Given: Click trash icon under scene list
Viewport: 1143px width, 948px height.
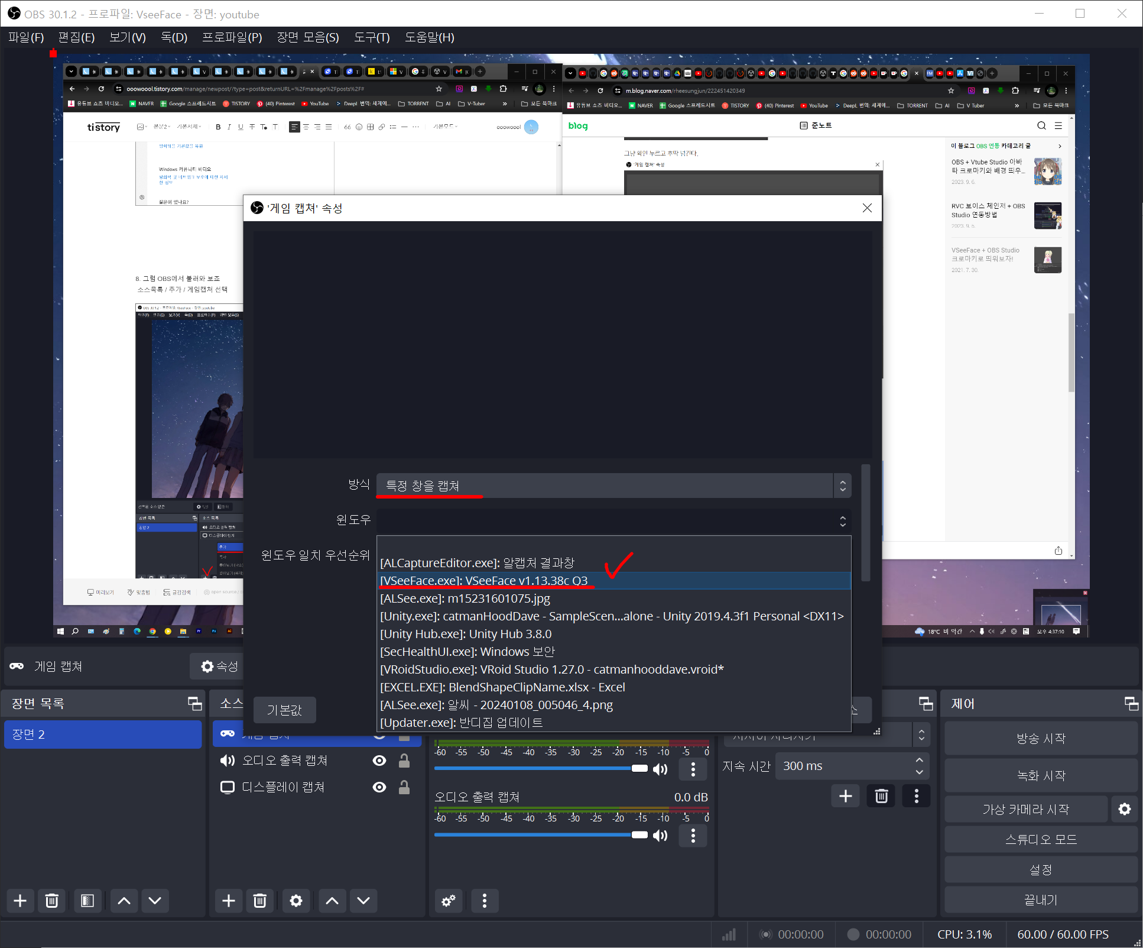Looking at the screenshot, I should (x=52, y=901).
